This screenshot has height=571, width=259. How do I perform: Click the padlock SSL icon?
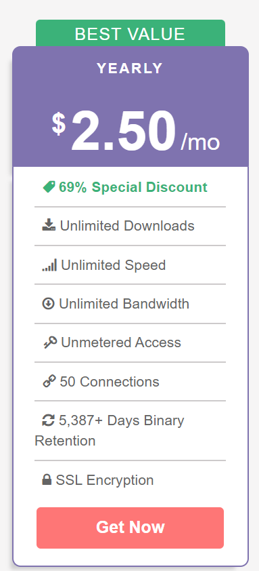click(x=47, y=480)
